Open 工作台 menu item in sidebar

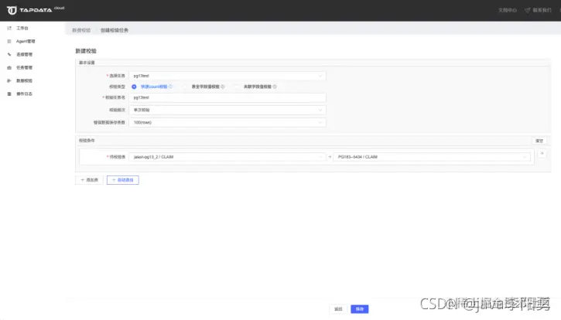(22, 28)
